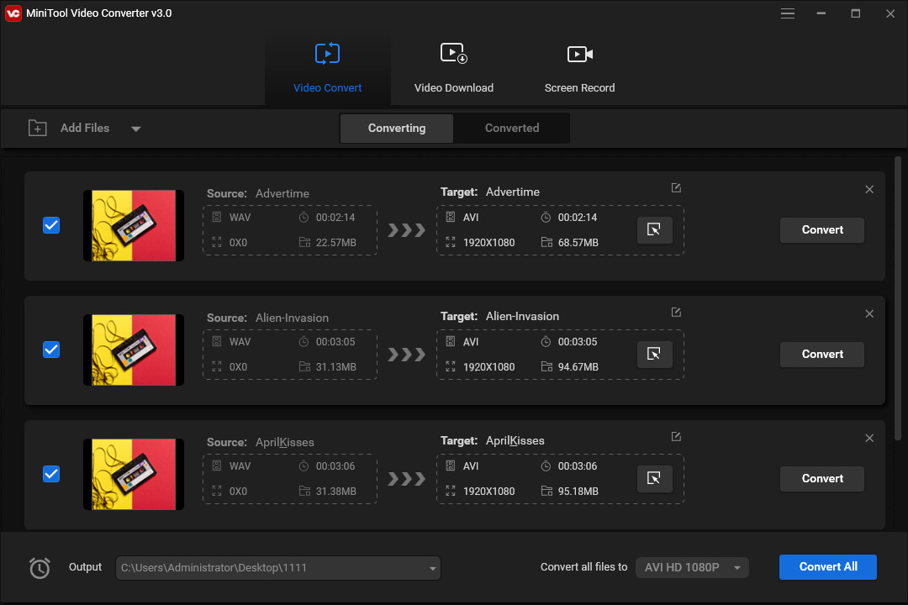Click the 94.67MB target size value
This screenshot has width=908, height=605.
tap(578, 367)
